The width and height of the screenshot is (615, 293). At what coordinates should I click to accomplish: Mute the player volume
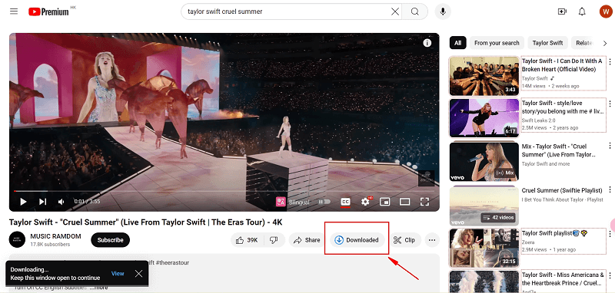pos(61,202)
